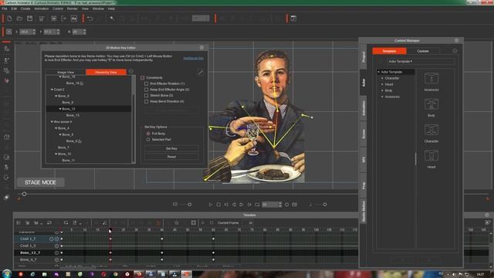Screen dimensions: 494x278
Task: Click the red highlighted left sidebar icon
Action: (x=6, y=80)
